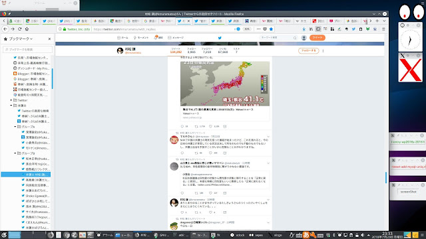Select the フォロワー followers profile tab
Screen dimensions: 426x239
pos(207,50)
